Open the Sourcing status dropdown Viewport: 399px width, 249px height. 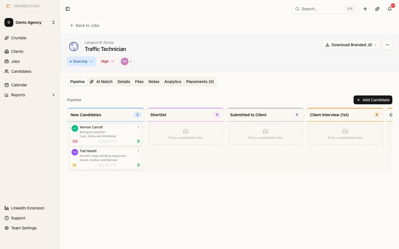[81, 61]
